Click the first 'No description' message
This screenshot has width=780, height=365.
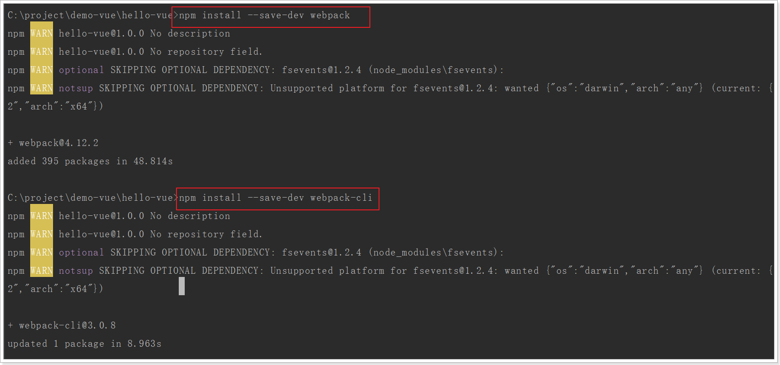(x=190, y=34)
